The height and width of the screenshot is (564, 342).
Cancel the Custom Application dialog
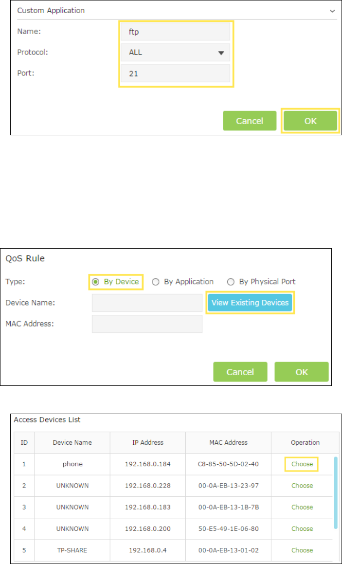[250, 121]
